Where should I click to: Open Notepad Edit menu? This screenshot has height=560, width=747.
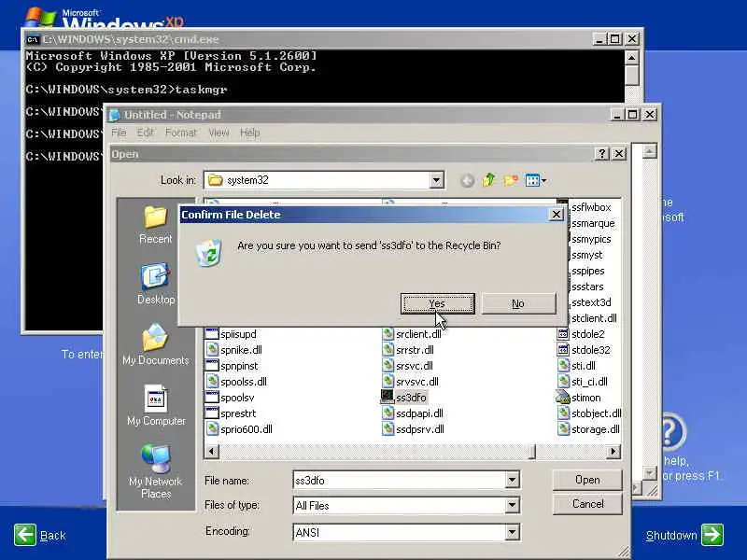tap(146, 133)
